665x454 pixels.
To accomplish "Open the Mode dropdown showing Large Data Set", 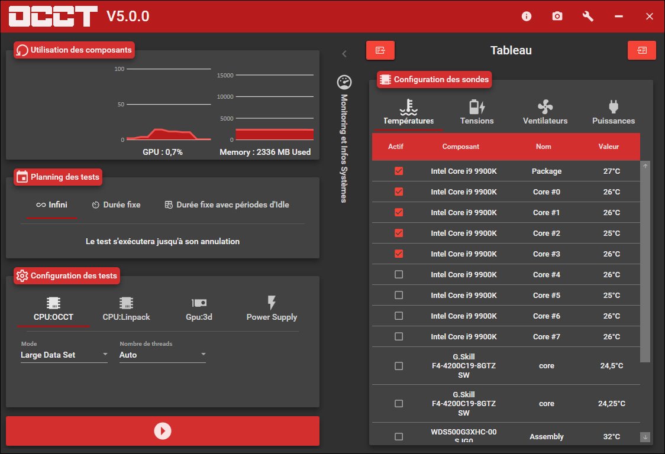I will (x=64, y=355).
